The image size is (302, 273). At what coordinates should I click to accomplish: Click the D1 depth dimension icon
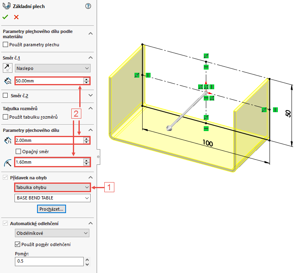(8, 81)
